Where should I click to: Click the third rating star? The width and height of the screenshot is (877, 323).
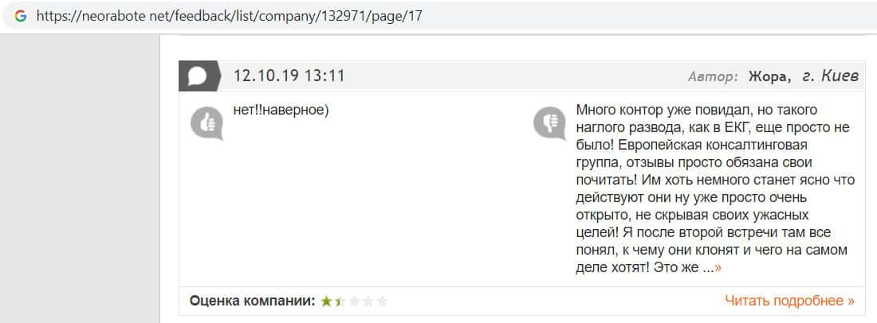click(354, 302)
